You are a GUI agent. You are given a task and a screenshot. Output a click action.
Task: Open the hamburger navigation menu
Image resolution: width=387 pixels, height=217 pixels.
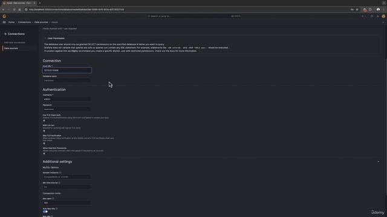coord(4,22)
